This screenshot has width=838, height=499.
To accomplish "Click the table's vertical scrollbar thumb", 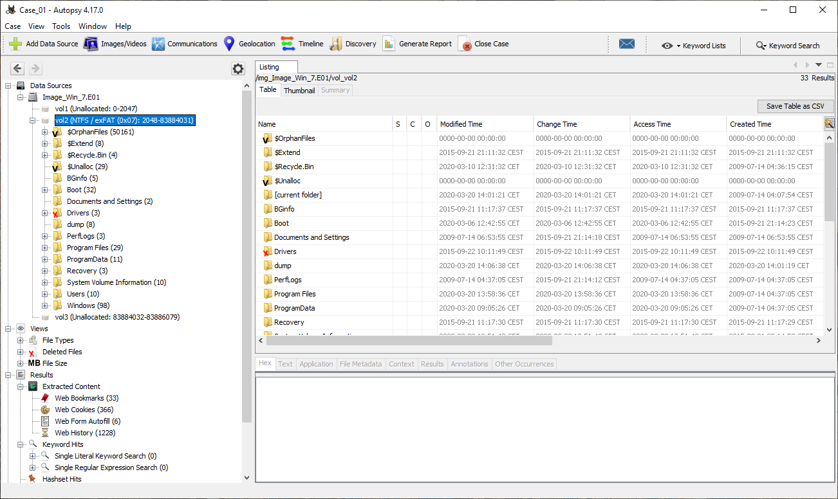I will [830, 181].
